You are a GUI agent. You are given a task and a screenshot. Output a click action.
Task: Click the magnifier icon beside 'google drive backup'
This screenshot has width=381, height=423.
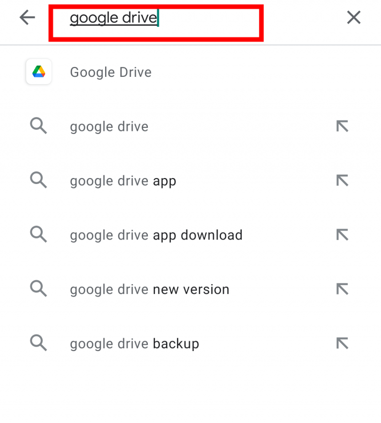click(38, 343)
